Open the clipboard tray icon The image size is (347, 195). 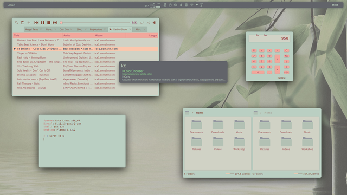pos(170,5)
